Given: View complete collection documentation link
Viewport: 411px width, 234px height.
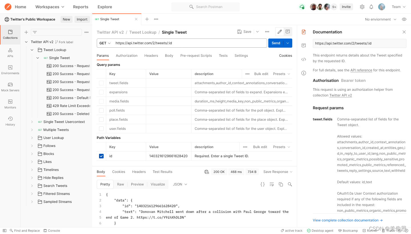Looking at the screenshot, I should pyautogui.click(x=348, y=220).
